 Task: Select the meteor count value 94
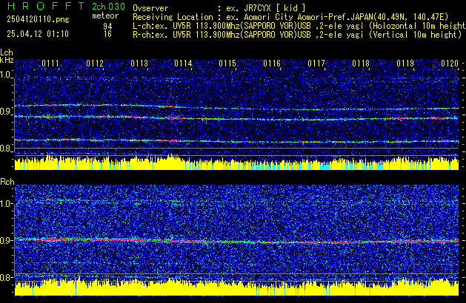coord(107,26)
